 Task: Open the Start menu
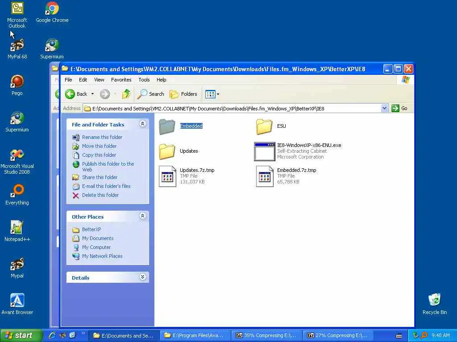[21, 335]
